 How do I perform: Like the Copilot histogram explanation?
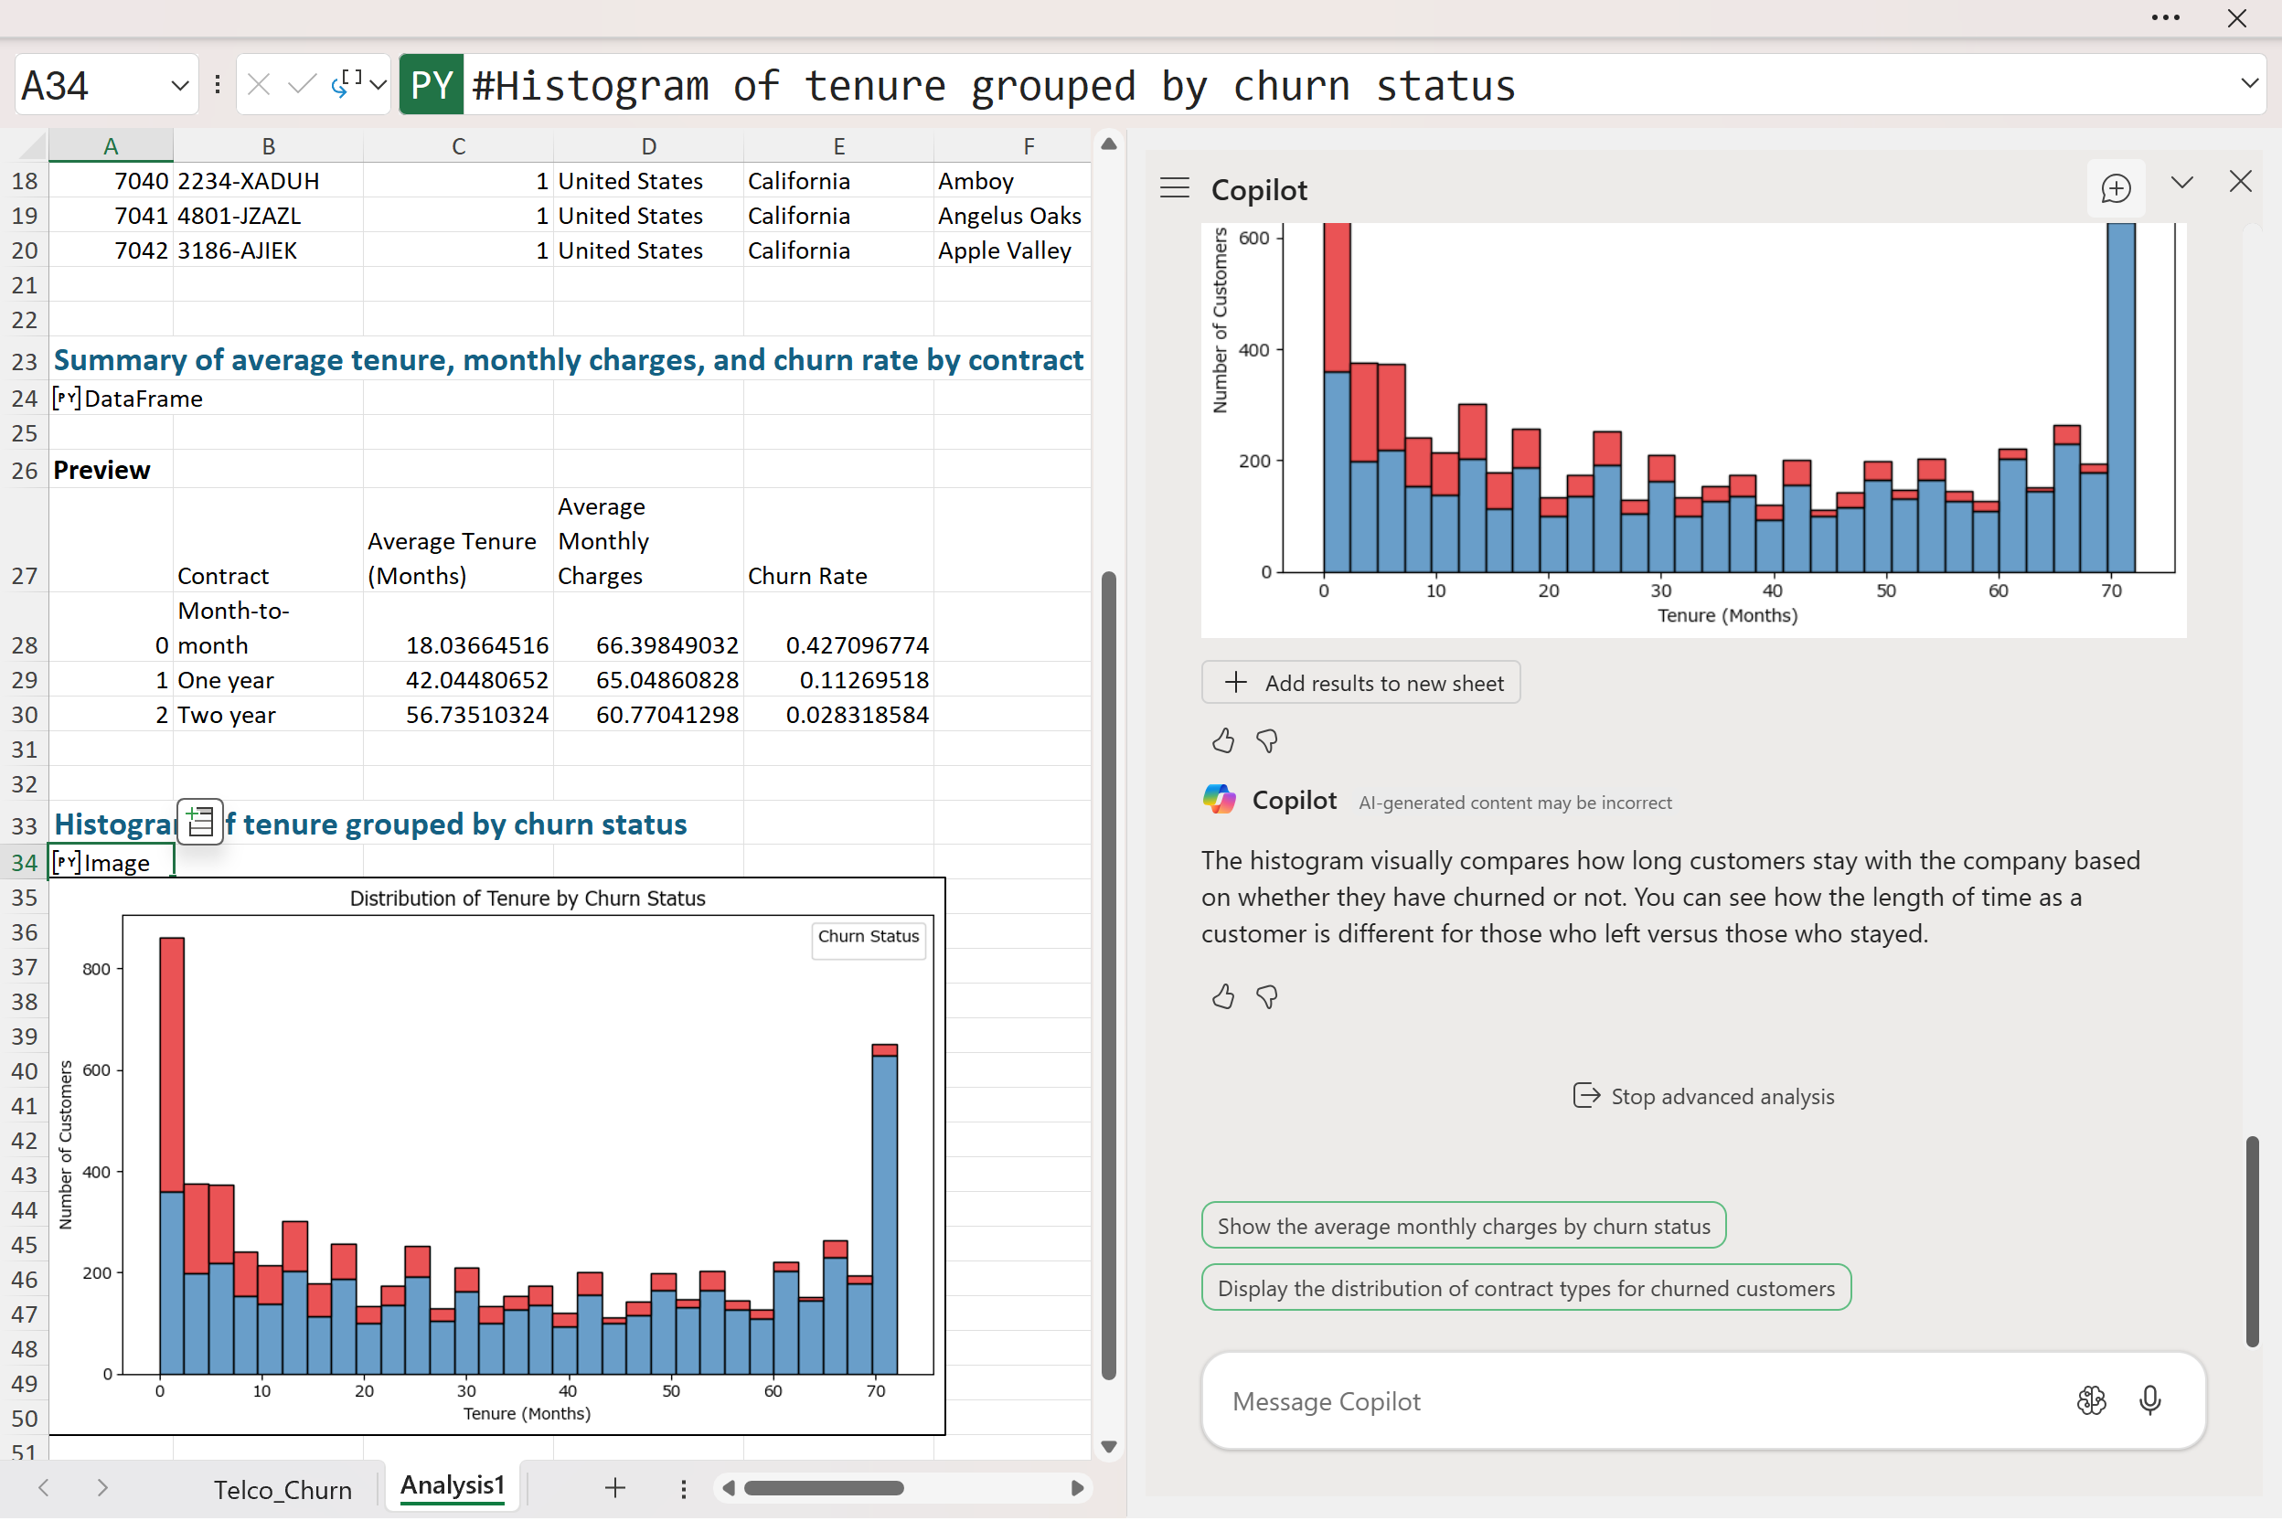tap(1222, 996)
